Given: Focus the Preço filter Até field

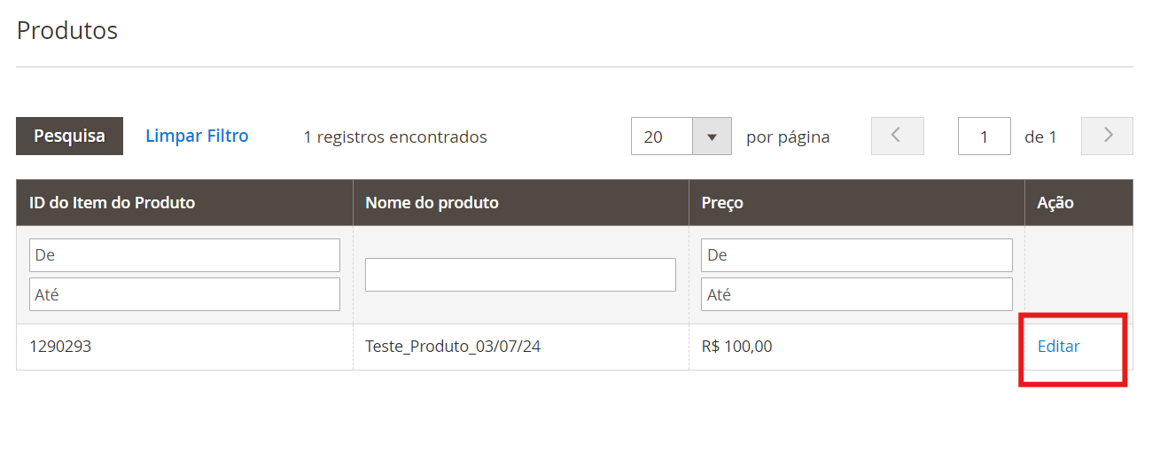Looking at the screenshot, I should [856, 294].
